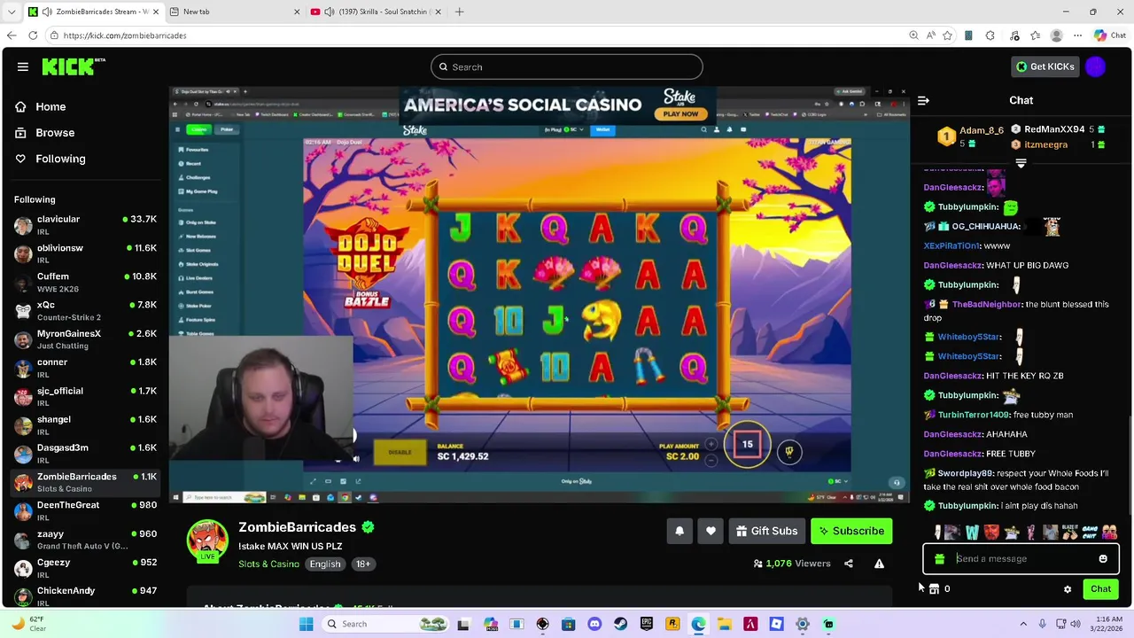Open the emoji picker in chat box
This screenshot has height=638, width=1134.
[1103, 559]
